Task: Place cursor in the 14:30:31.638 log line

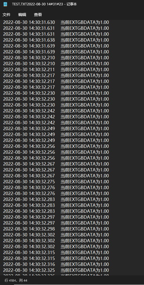Action: [x=56, y=40]
